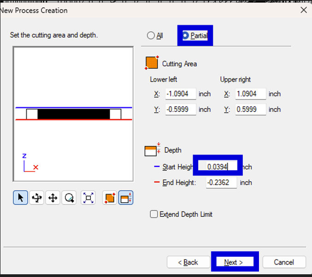The image size is (312, 277).
Task: Click the fit-to-screen tool icon
Action: [88, 198]
